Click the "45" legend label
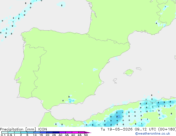Image resolution: width=176 pixels, height=136 pixels. [79, 135]
